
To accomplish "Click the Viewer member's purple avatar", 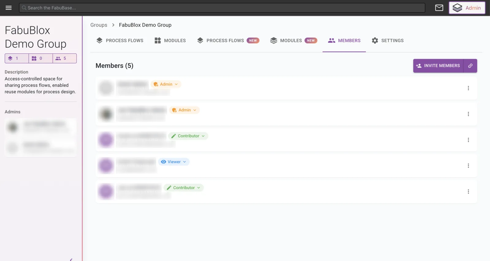I will pos(106,166).
